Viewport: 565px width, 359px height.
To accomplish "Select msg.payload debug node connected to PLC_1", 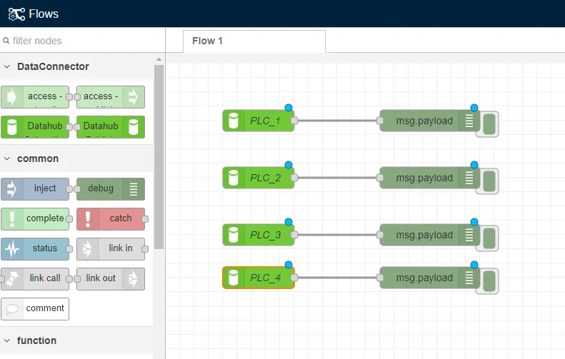I will click(429, 121).
